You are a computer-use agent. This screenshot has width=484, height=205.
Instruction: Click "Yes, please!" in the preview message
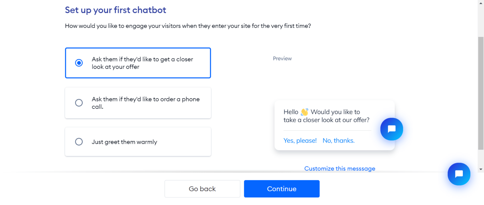300,140
